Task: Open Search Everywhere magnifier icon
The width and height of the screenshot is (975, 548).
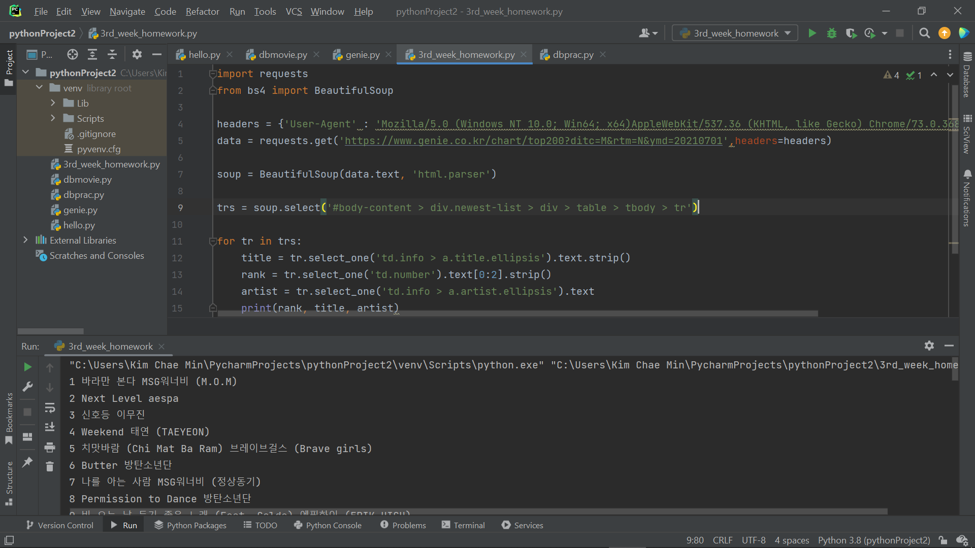Action: click(924, 33)
